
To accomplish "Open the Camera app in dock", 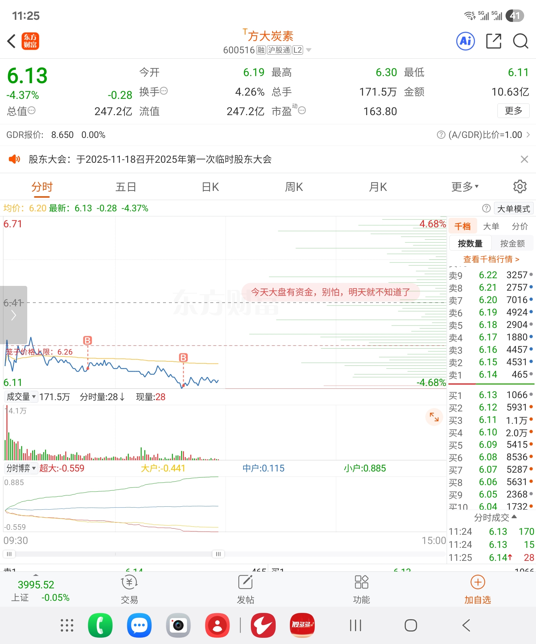I will pos(178,625).
